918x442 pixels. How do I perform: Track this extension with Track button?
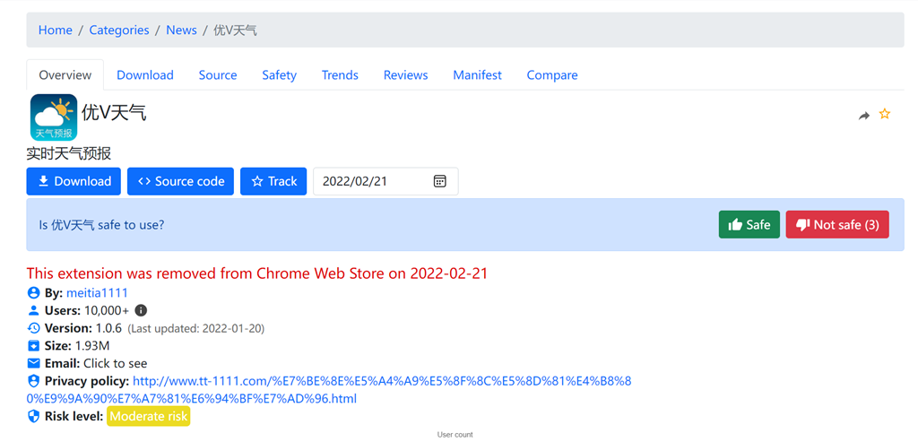(x=273, y=181)
